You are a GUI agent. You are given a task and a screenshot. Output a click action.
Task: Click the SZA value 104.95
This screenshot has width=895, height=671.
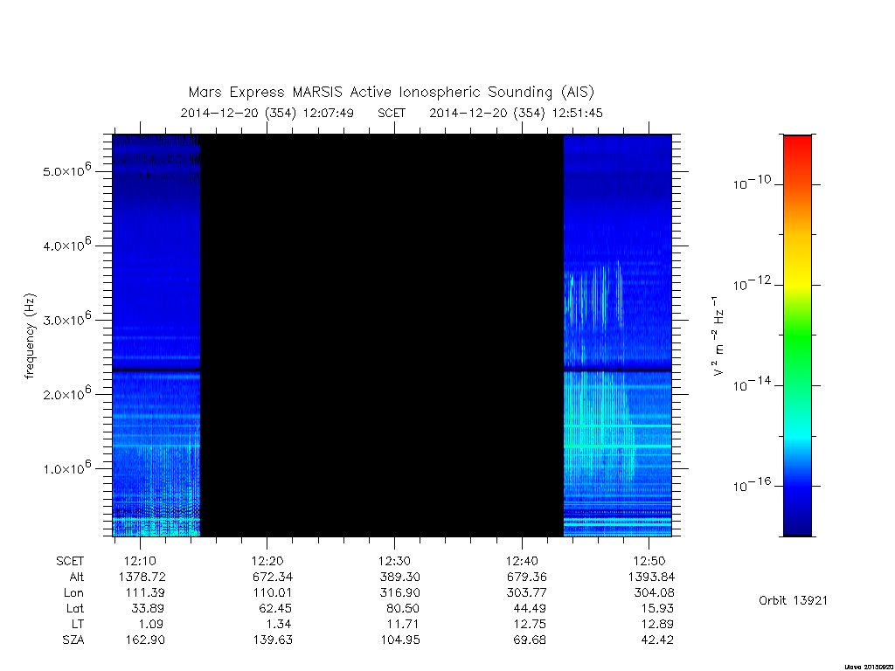(400, 640)
